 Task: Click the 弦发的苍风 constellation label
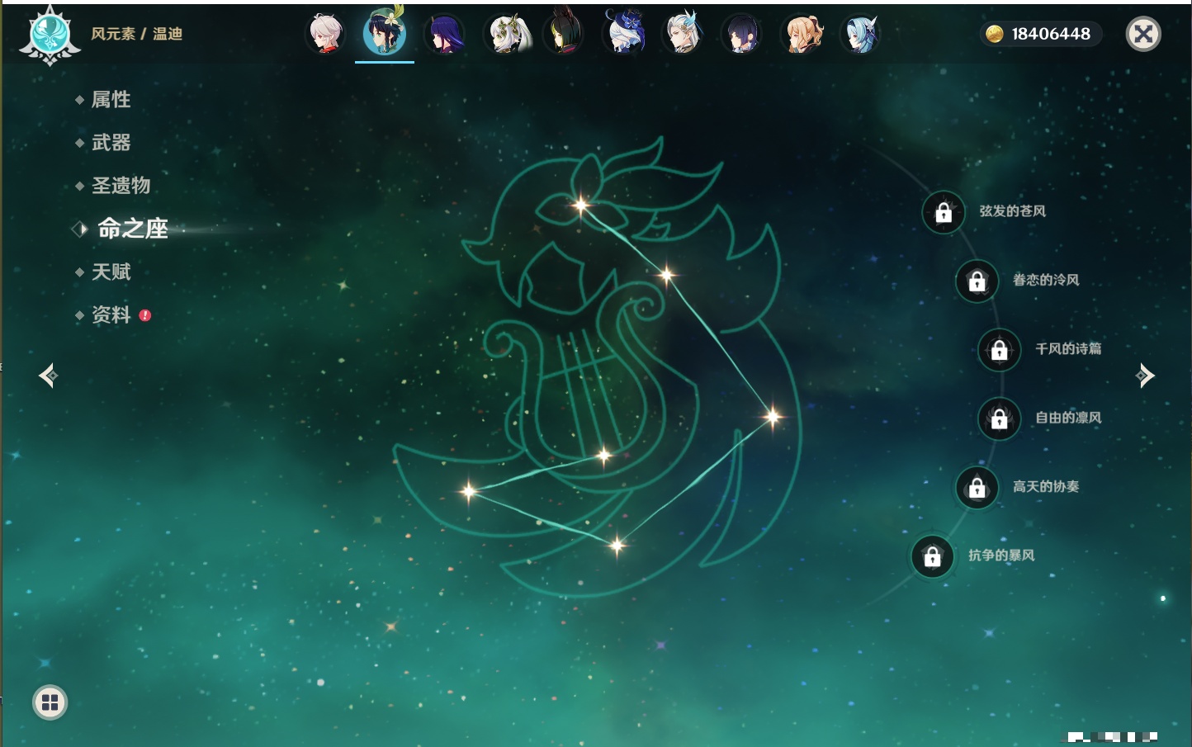click(x=1012, y=211)
